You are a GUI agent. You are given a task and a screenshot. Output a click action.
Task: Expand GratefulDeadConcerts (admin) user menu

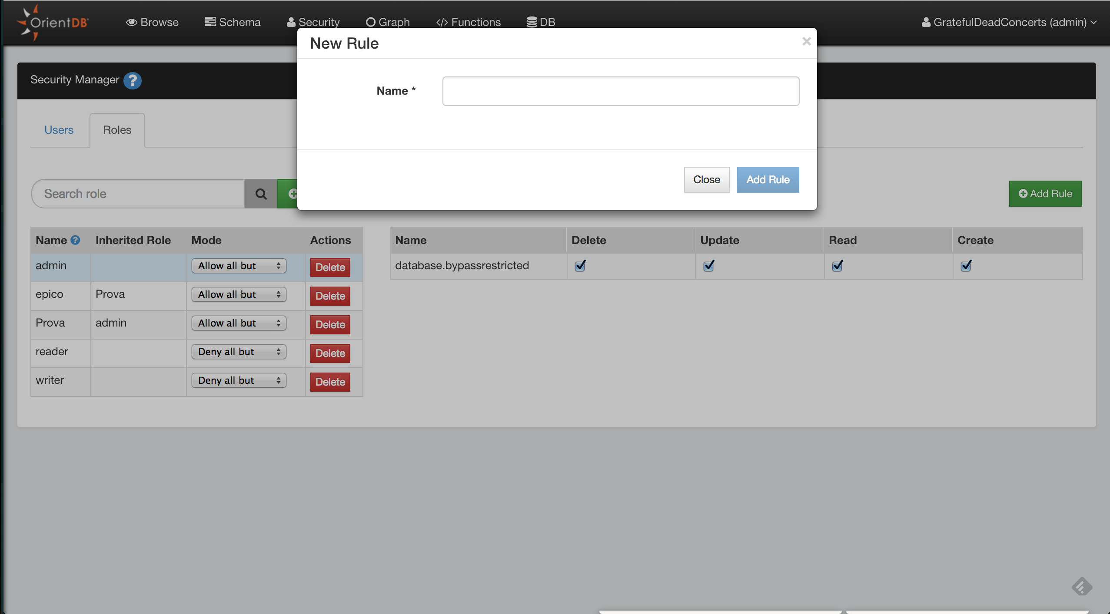[x=1009, y=22]
